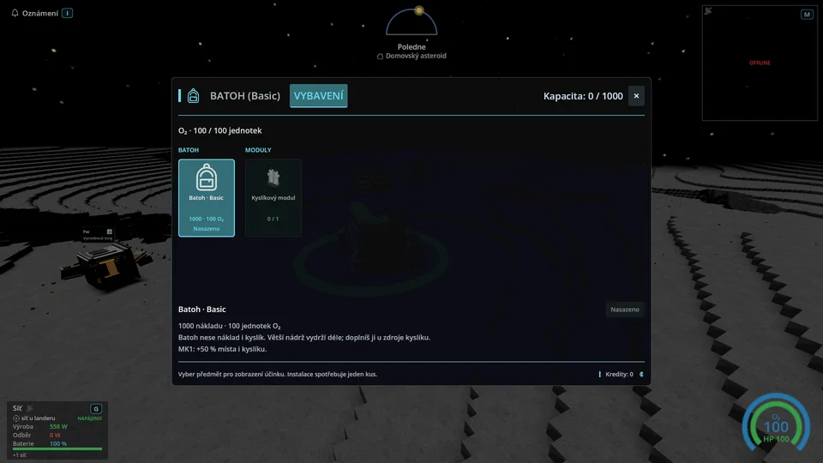This screenshot has width=823, height=463.
Task: Click the O₂ and HP circular gauge
Action: pos(776,423)
